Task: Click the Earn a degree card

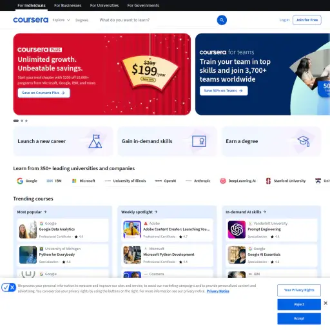Action: click(x=271, y=141)
